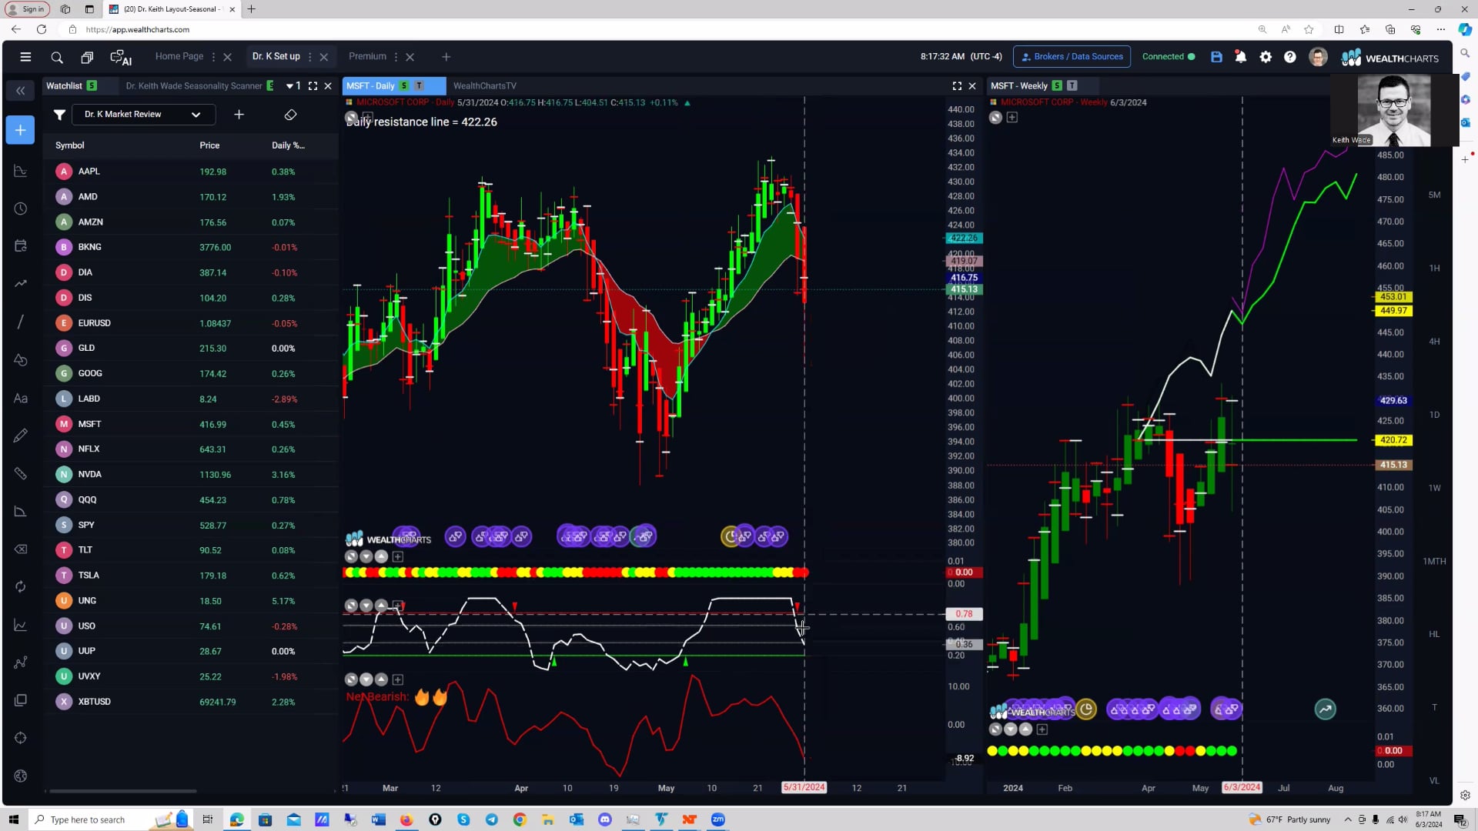
Task: Click the 5/31/2024 date marker on daily axis
Action: point(804,787)
